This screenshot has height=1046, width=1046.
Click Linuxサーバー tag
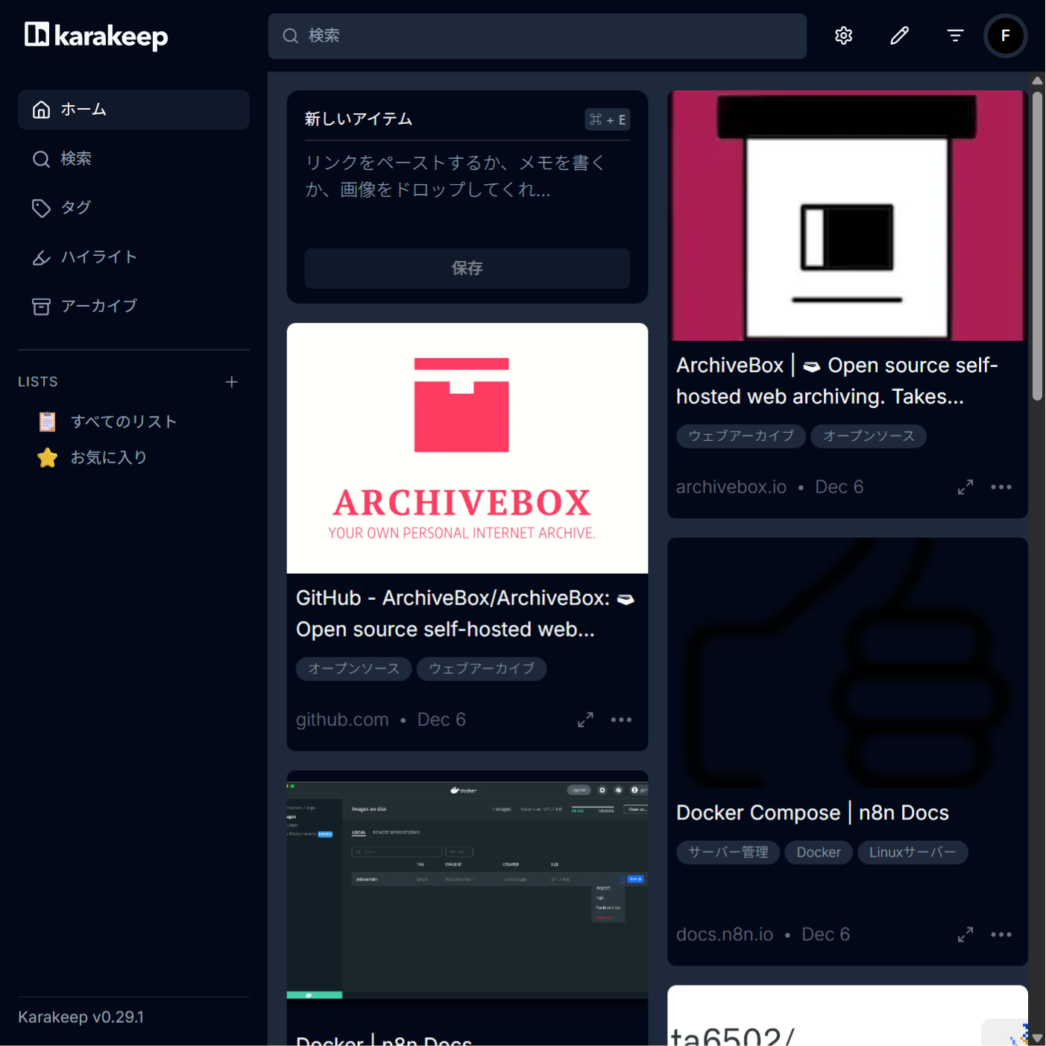click(x=913, y=852)
